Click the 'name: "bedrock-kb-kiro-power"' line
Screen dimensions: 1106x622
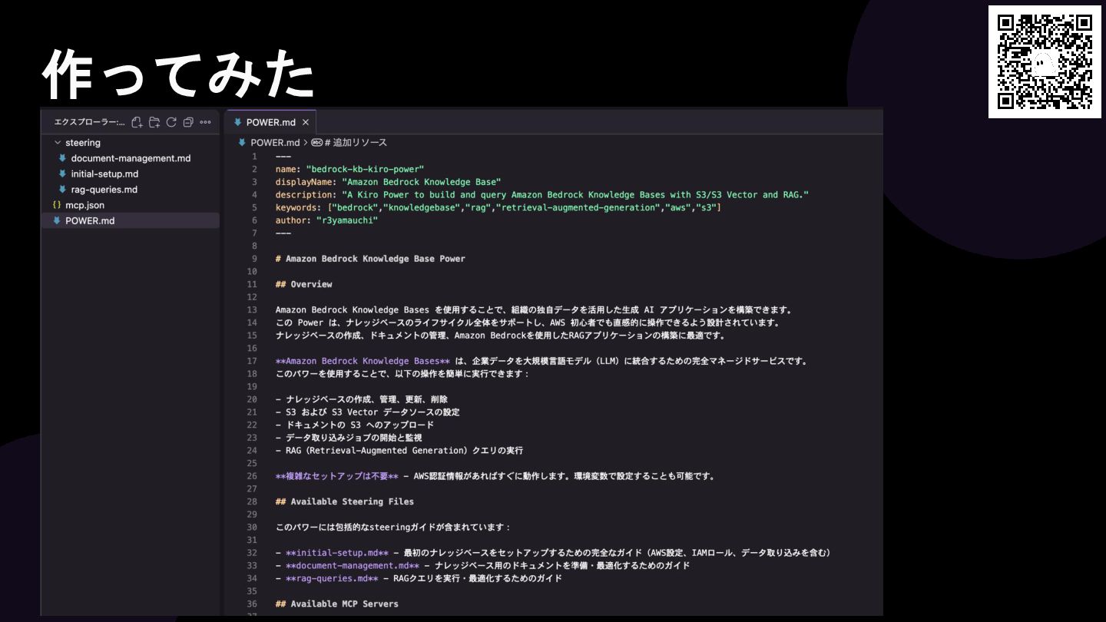point(349,169)
